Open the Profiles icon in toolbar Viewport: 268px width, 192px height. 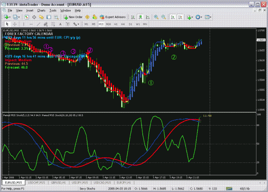point(15,17)
